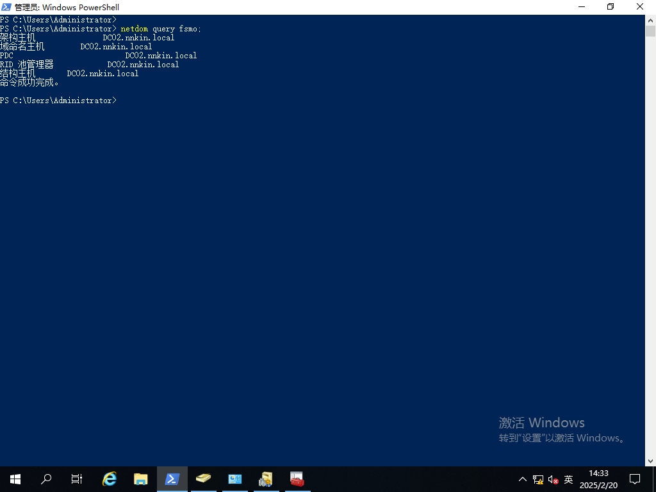
Task: Switch to the yellow scanner-like taskbar app
Action: [203, 479]
